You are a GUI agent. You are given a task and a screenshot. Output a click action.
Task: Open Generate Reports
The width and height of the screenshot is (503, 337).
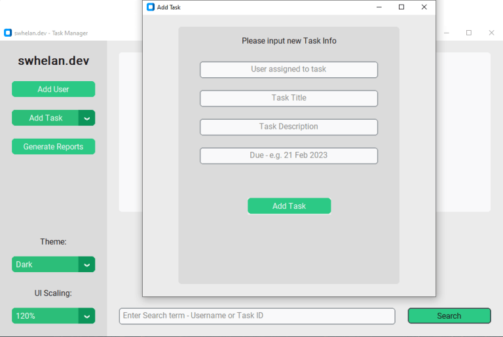pos(53,147)
